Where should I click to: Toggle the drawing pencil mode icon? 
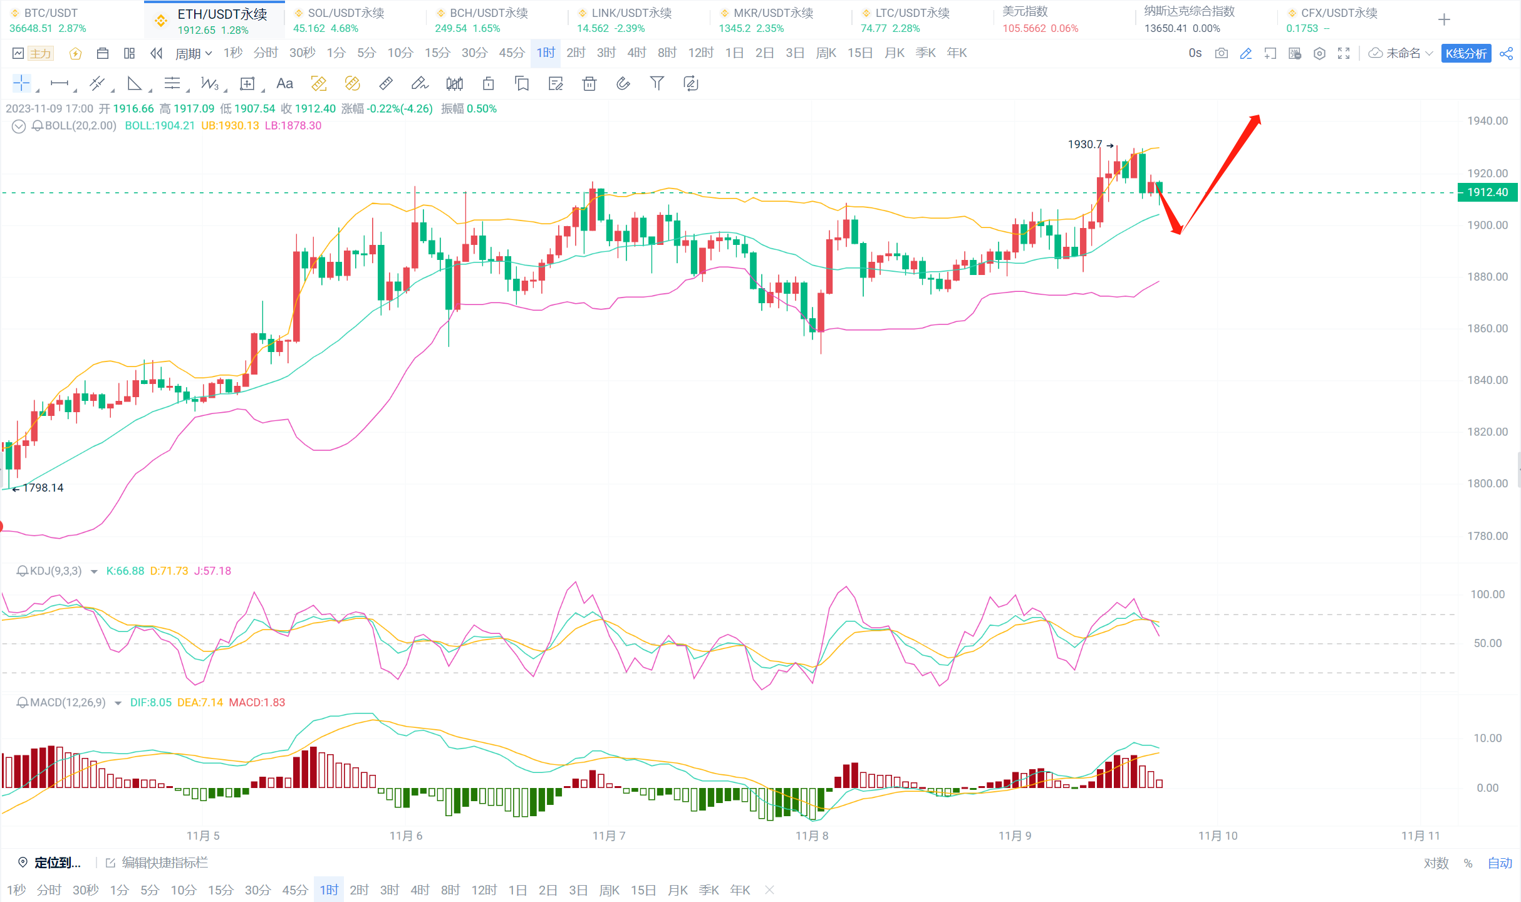point(1245,53)
